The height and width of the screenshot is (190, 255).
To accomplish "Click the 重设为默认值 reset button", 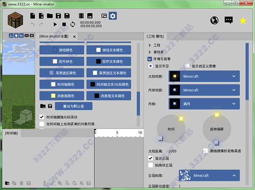I will pos(74,106).
